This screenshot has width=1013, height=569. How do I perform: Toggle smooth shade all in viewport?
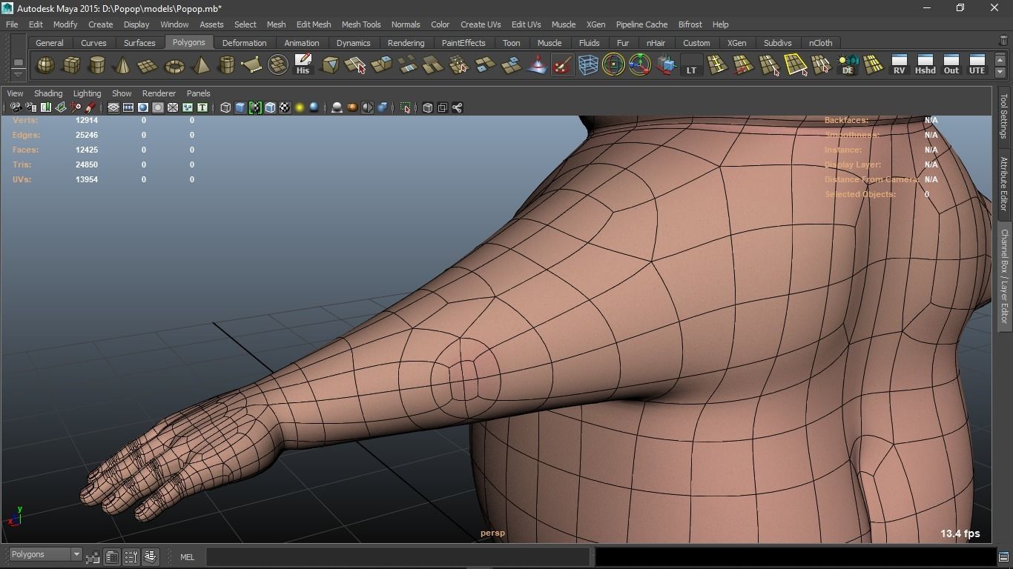click(240, 107)
